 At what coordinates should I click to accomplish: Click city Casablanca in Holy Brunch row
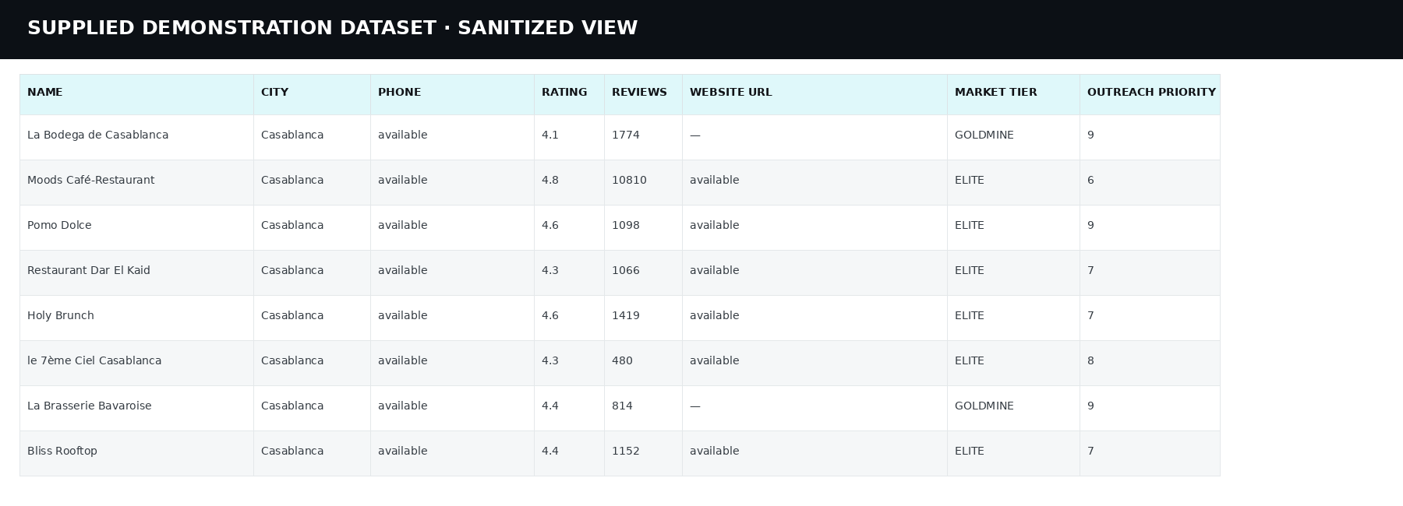(292, 315)
